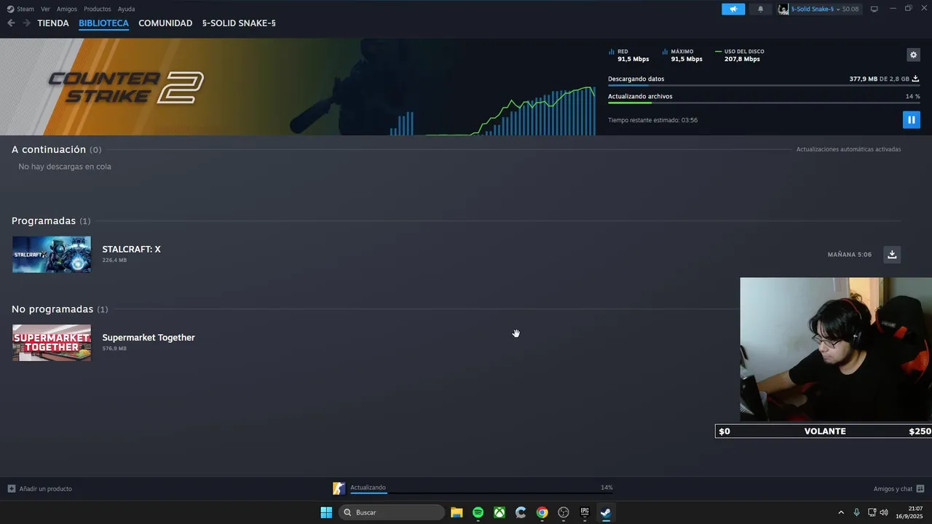The width and height of the screenshot is (932, 524).
Task: Click the MÁXIMO 91,5 Mbps stat
Action: (x=682, y=55)
